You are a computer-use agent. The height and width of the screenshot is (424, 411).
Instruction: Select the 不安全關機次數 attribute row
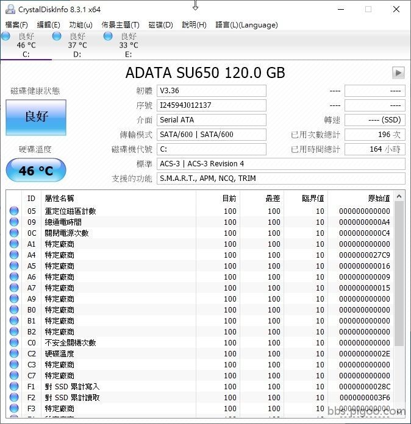pos(200,342)
